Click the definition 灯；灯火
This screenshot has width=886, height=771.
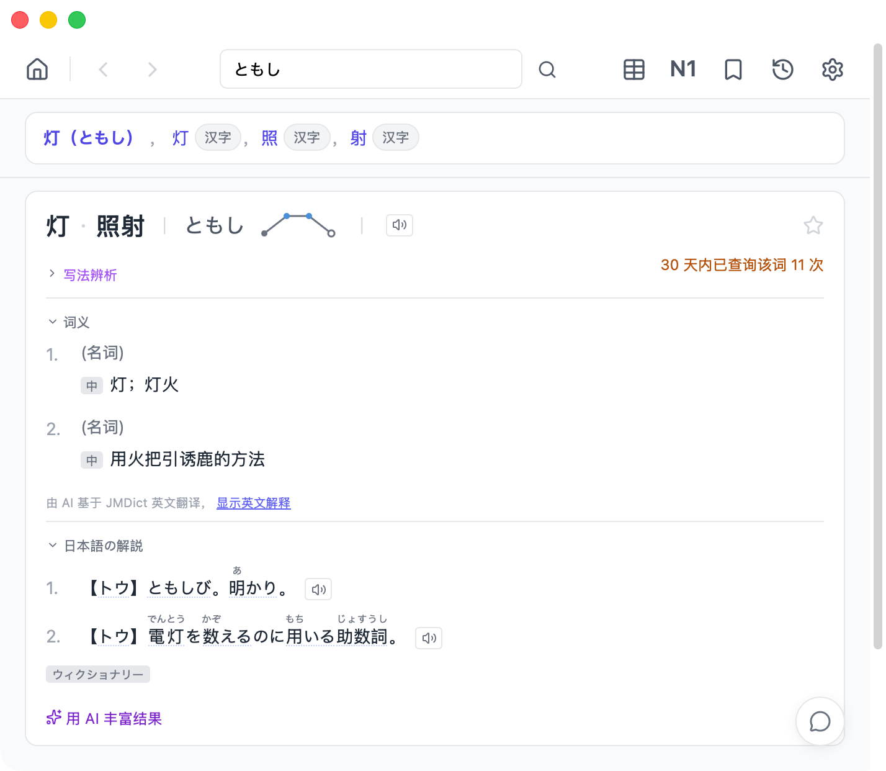pyautogui.click(x=145, y=385)
